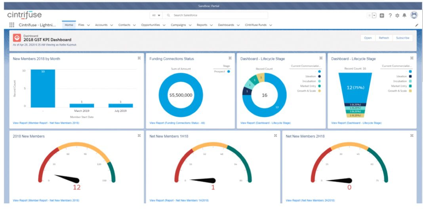The height and width of the screenshot is (214, 423).
Task: Open the Cintrifuse Funds tab chevron
Action: [271, 25]
